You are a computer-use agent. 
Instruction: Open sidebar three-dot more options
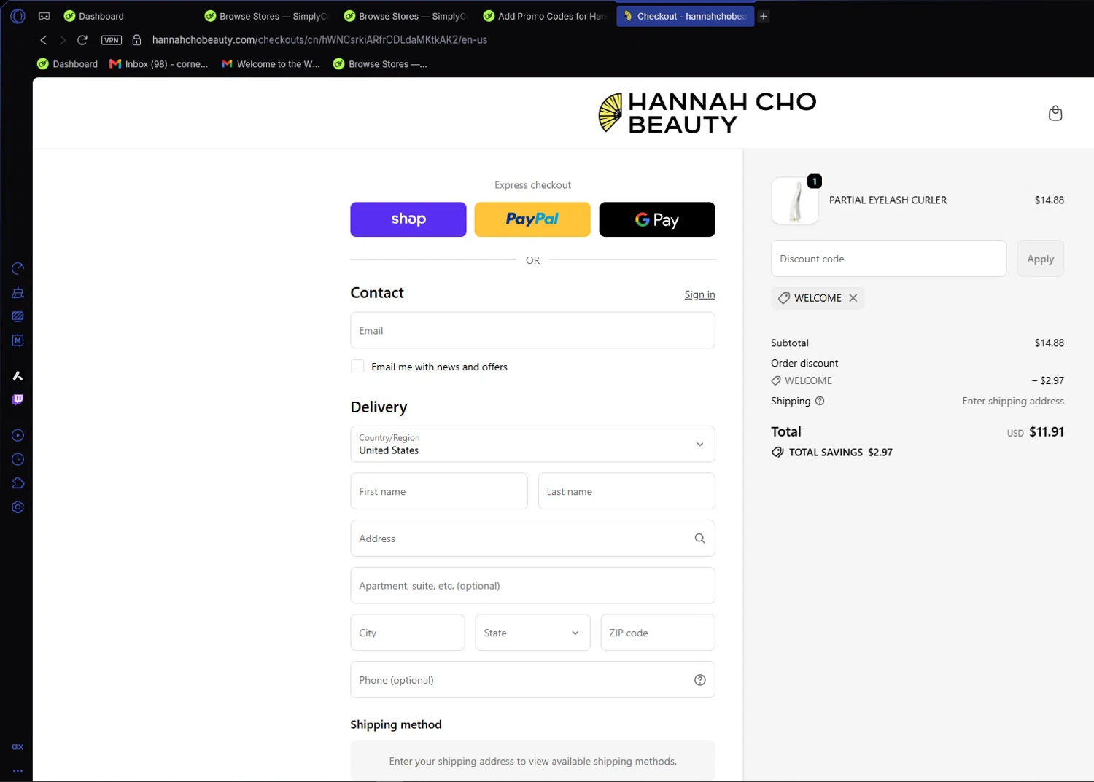[18, 770]
